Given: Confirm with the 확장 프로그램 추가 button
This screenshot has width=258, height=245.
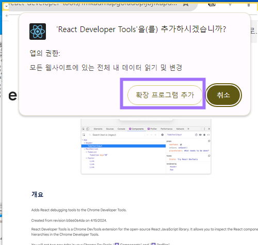Looking at the screenshot, I should coord(165,95).
